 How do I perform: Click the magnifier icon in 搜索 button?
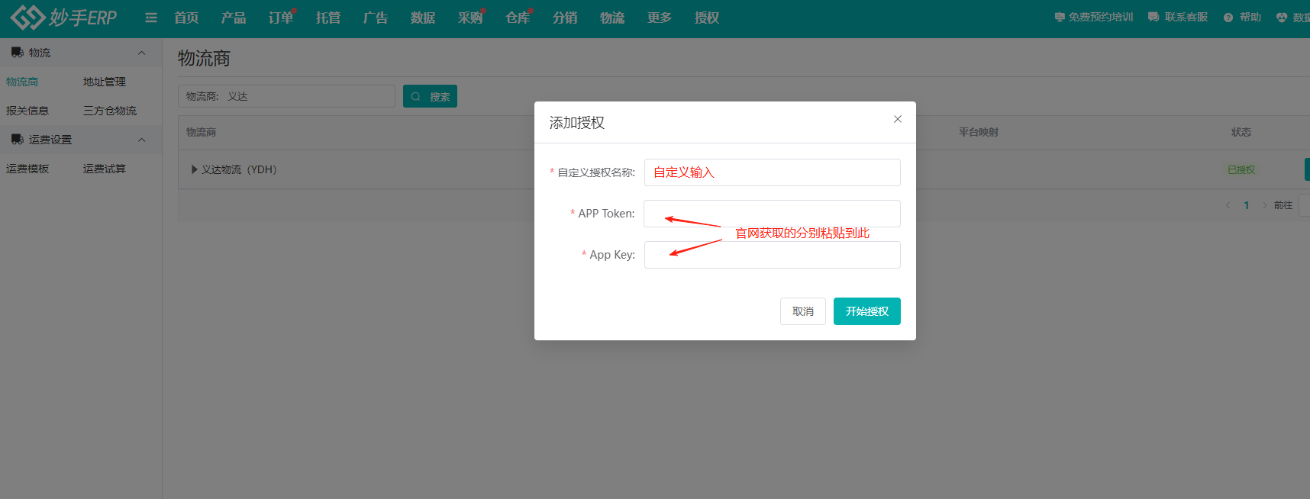pyautogui.click(x=416, y=97)
